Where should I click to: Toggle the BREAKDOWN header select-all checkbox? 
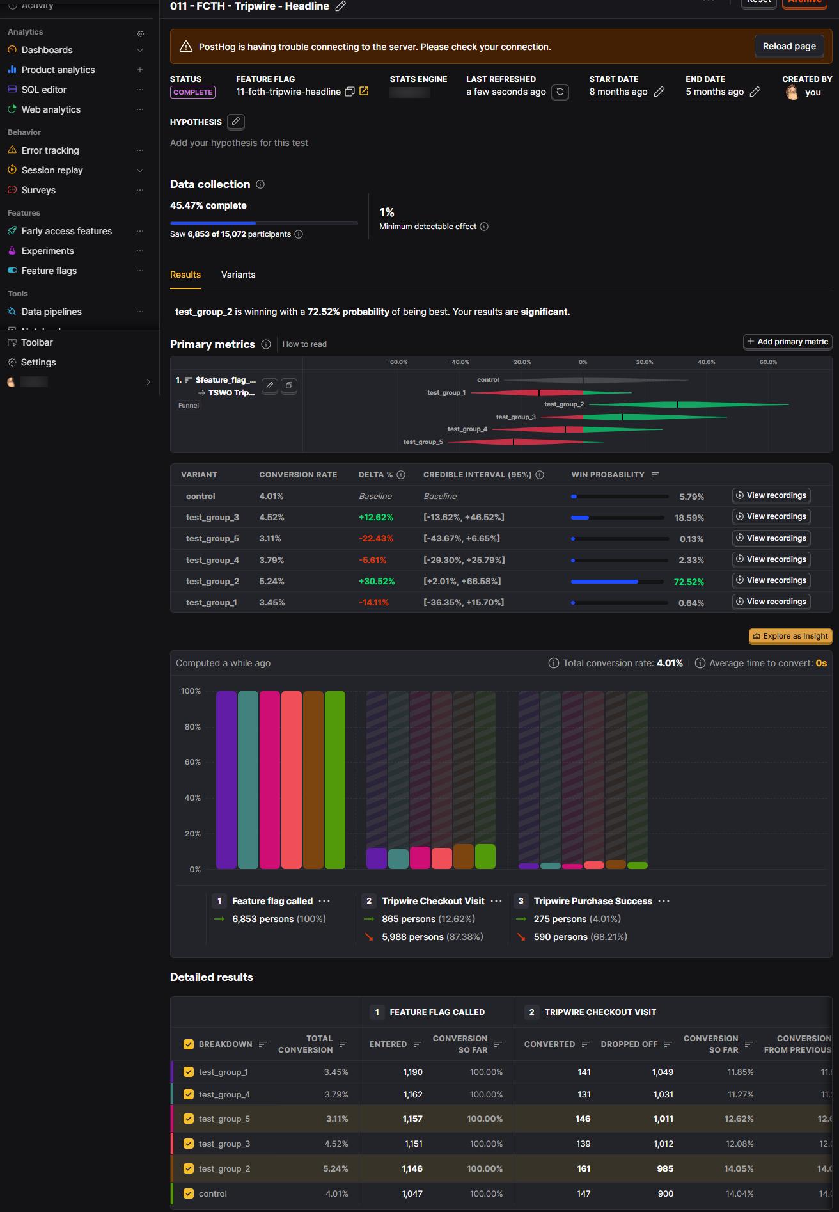coord(189,1044)
